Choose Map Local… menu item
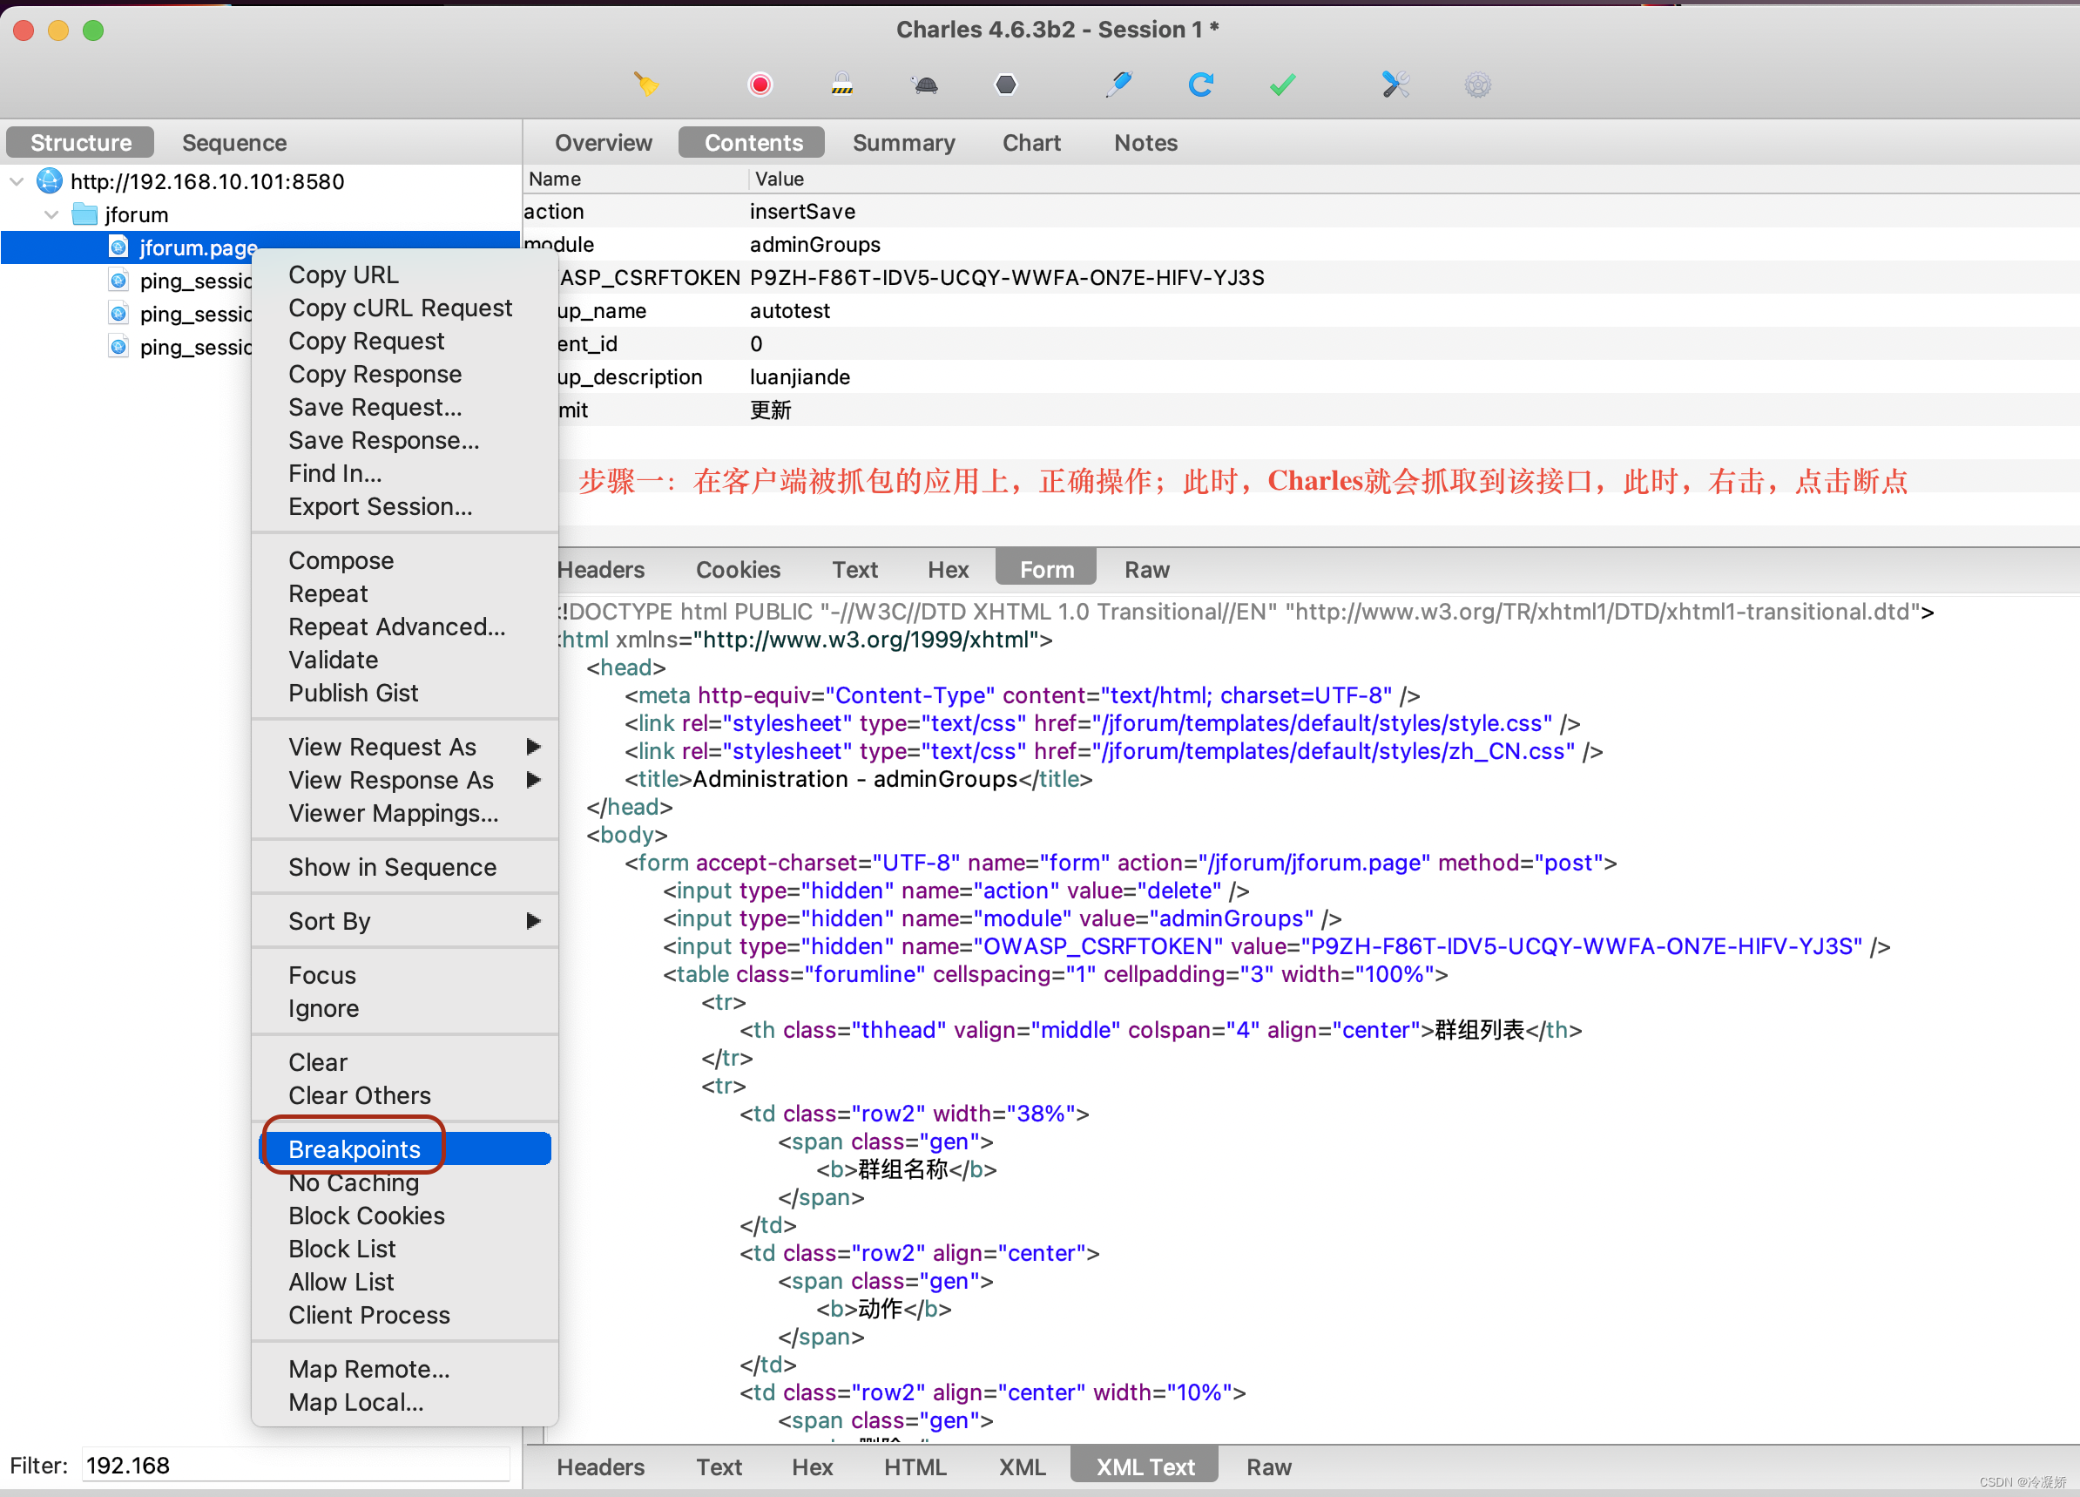The height and width of the screenshot is (1497, 2080). pos(404,1402)
